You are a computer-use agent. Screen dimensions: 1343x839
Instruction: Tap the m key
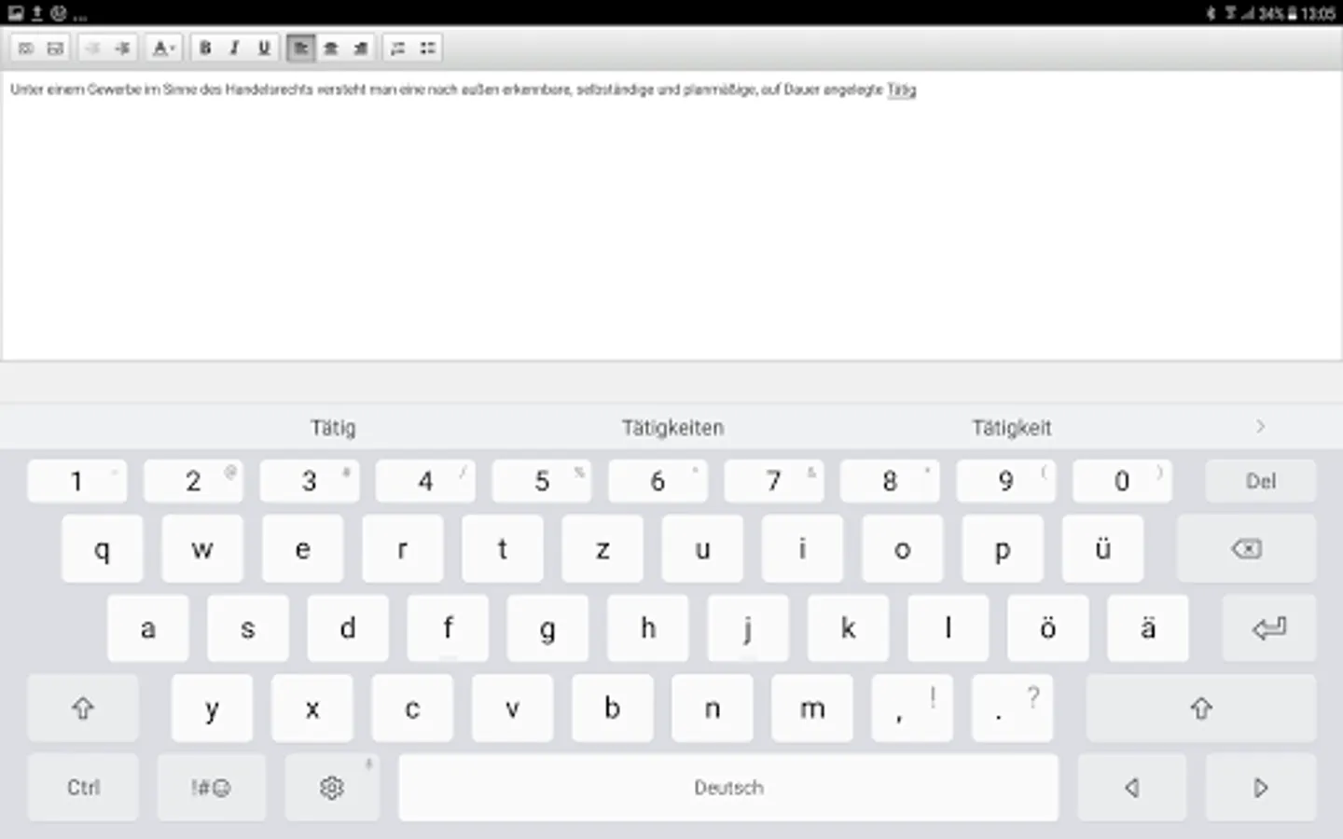point(812,708)
